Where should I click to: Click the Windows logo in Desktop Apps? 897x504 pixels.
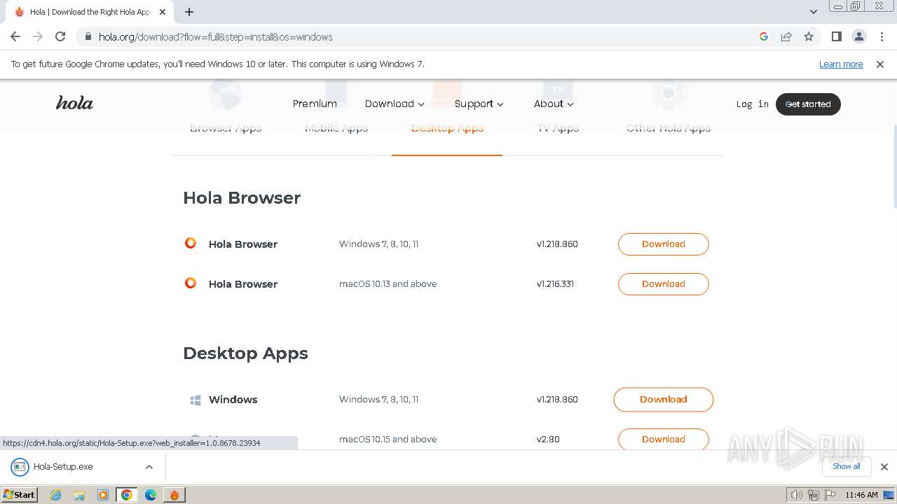(196, 400)
